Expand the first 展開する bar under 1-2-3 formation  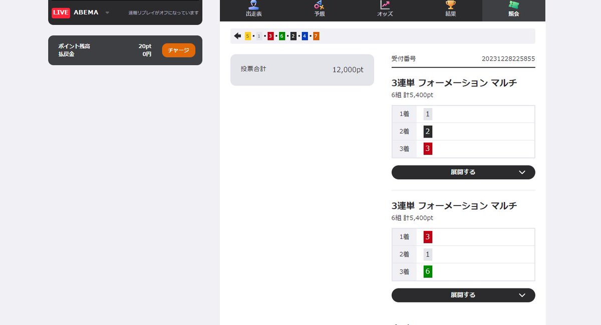(463, 172)
